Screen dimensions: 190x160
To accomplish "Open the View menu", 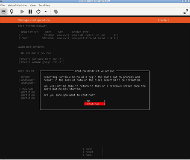I will (32, 5).
